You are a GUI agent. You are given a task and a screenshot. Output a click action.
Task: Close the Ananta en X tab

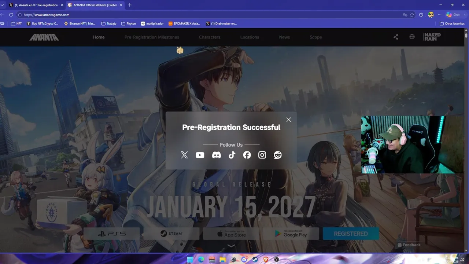point(61,5)
